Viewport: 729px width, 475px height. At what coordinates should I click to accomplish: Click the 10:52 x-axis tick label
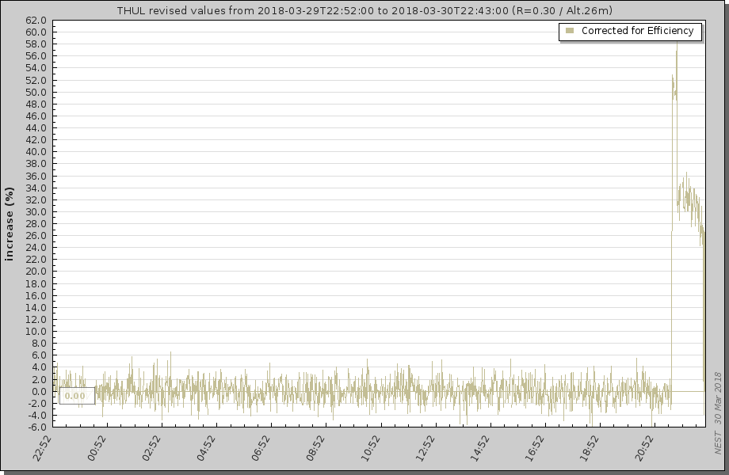(371, 448)
